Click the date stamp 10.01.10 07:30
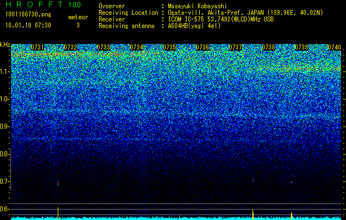 point(28,25)
